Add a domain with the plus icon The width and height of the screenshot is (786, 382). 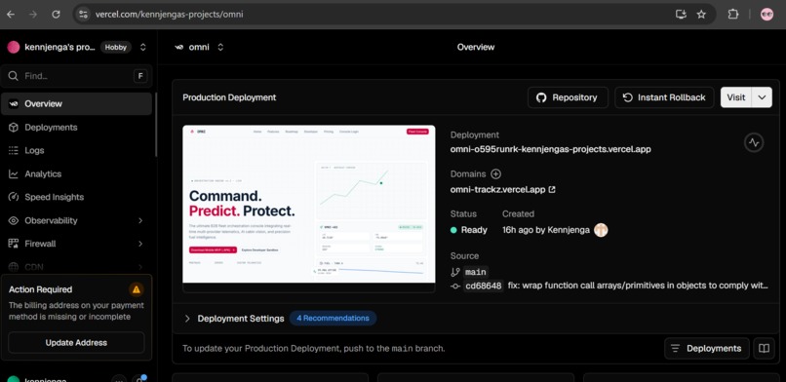(495, 174)
